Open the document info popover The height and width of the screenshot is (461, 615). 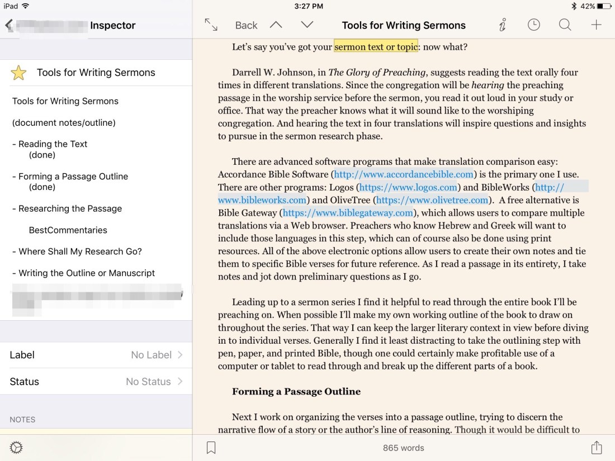(x=502, y=25)
